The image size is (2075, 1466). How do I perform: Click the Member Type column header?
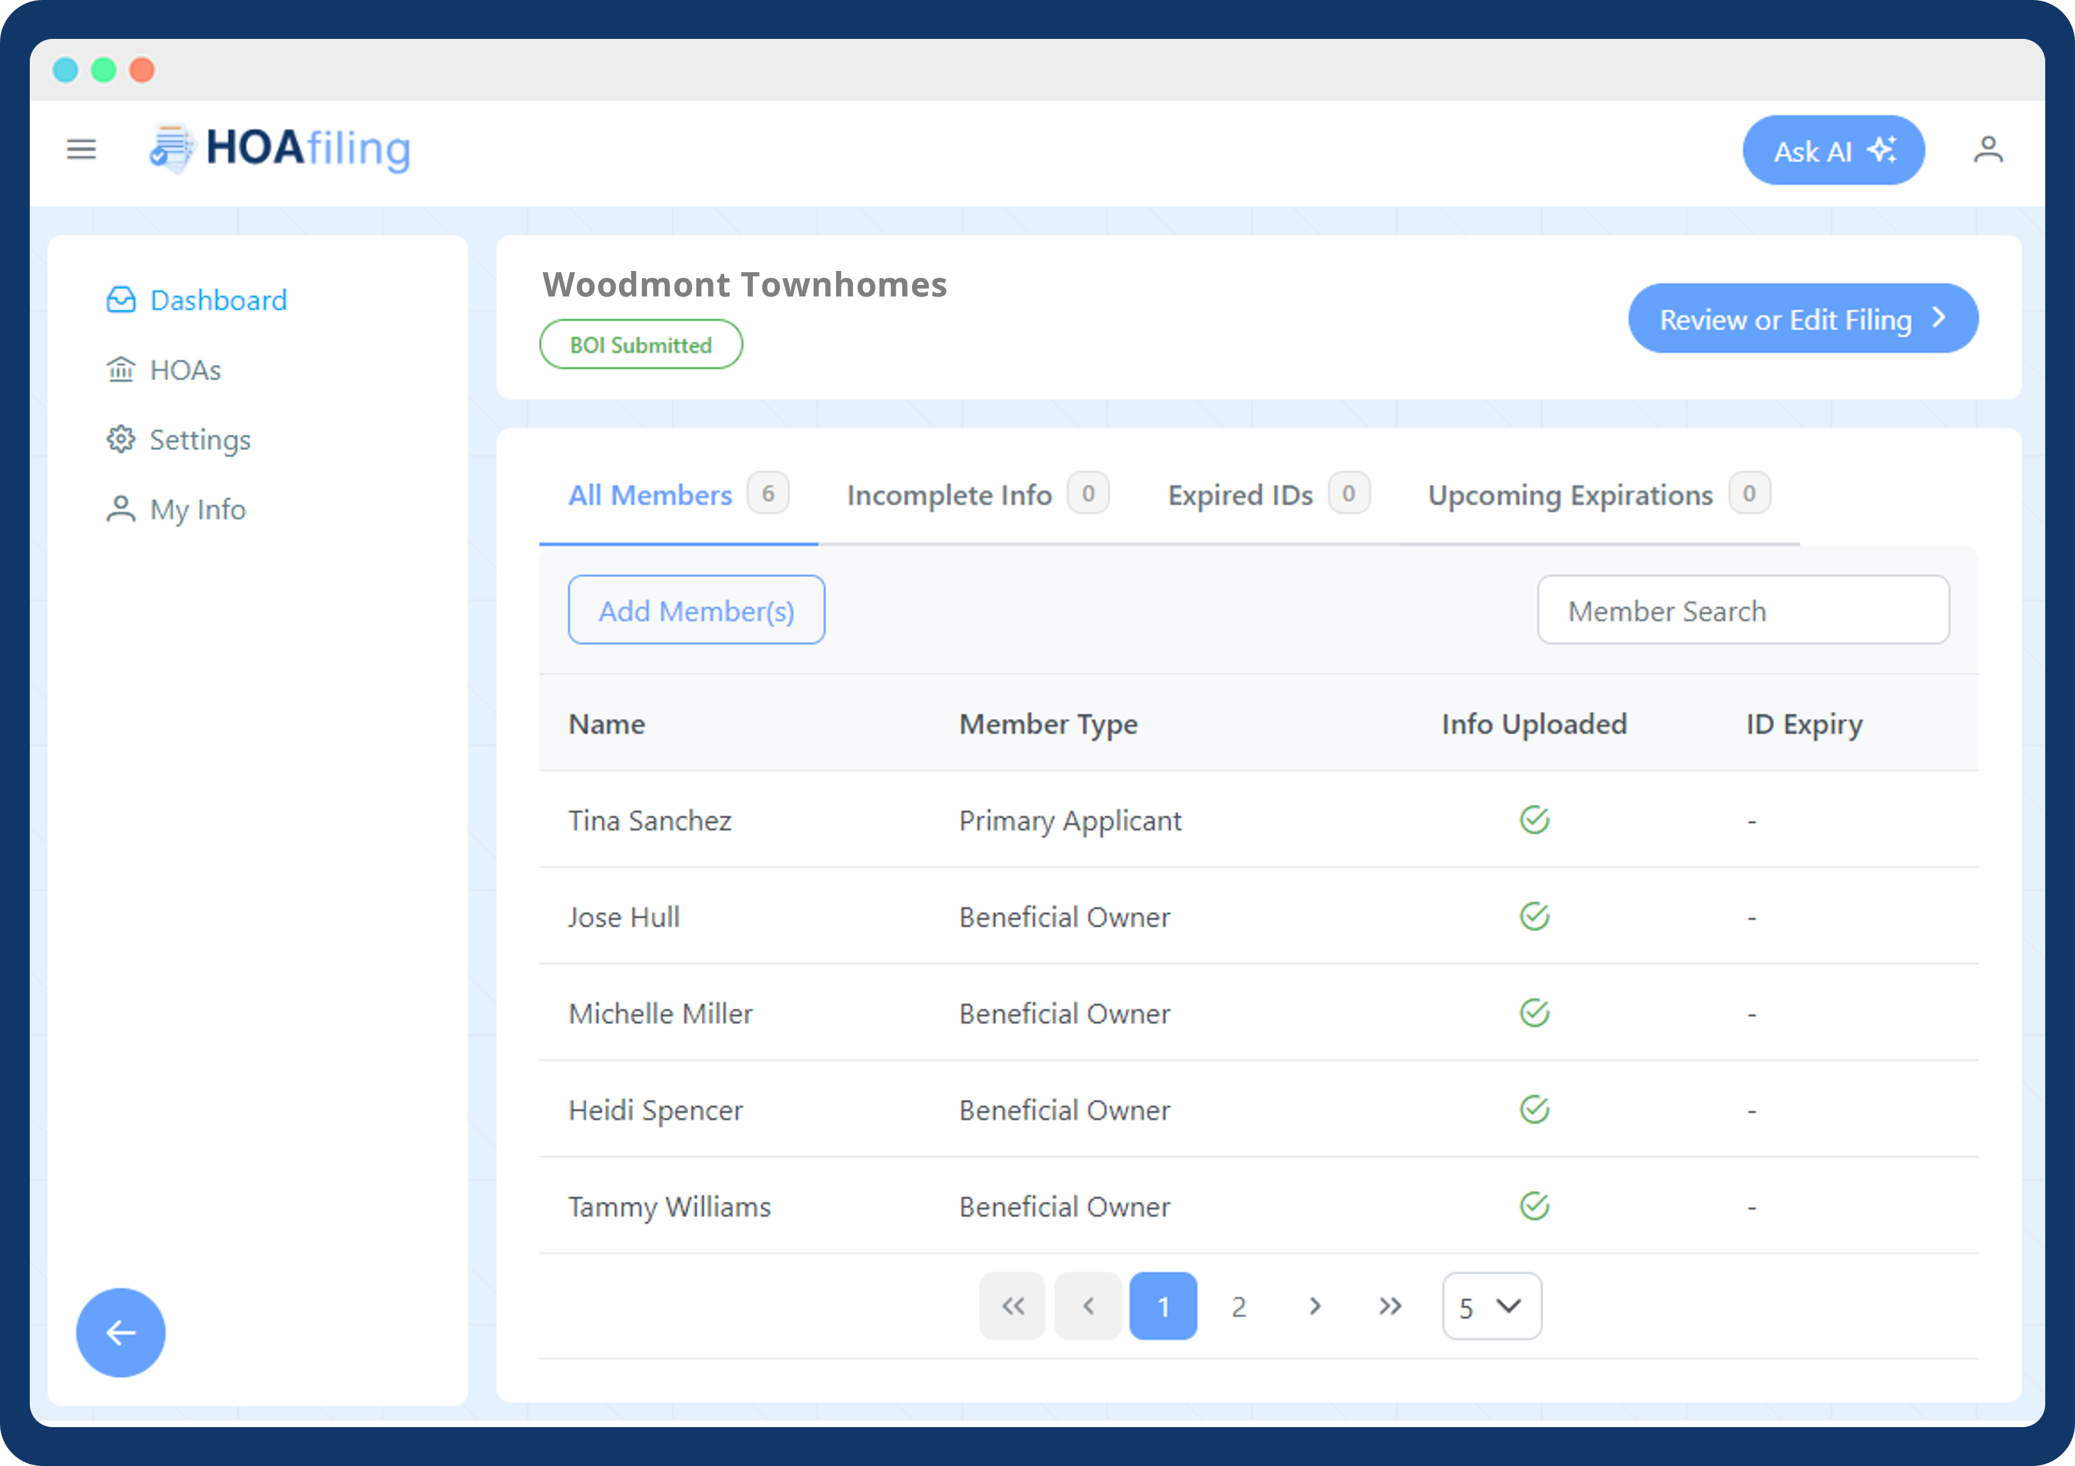point(1048,724)
